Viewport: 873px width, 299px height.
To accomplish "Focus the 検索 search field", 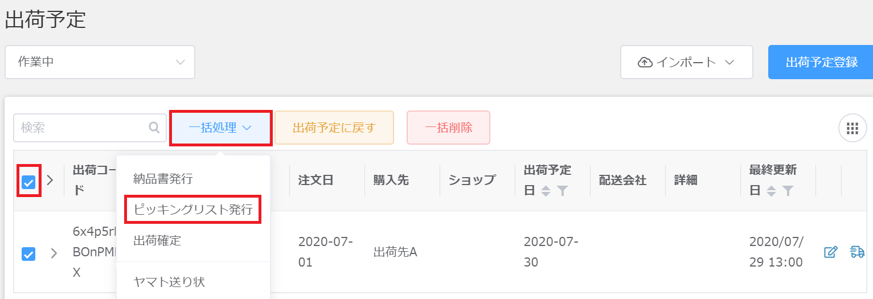I will tap(90, 128).
